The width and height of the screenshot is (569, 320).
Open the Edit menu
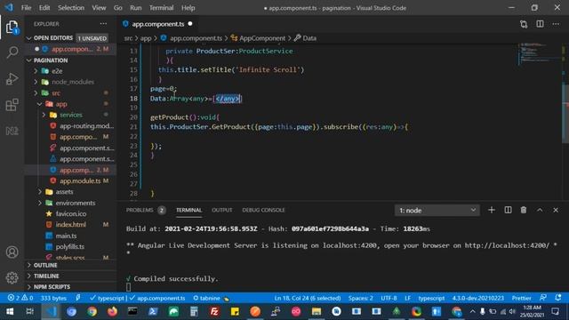tap(44, 8)
